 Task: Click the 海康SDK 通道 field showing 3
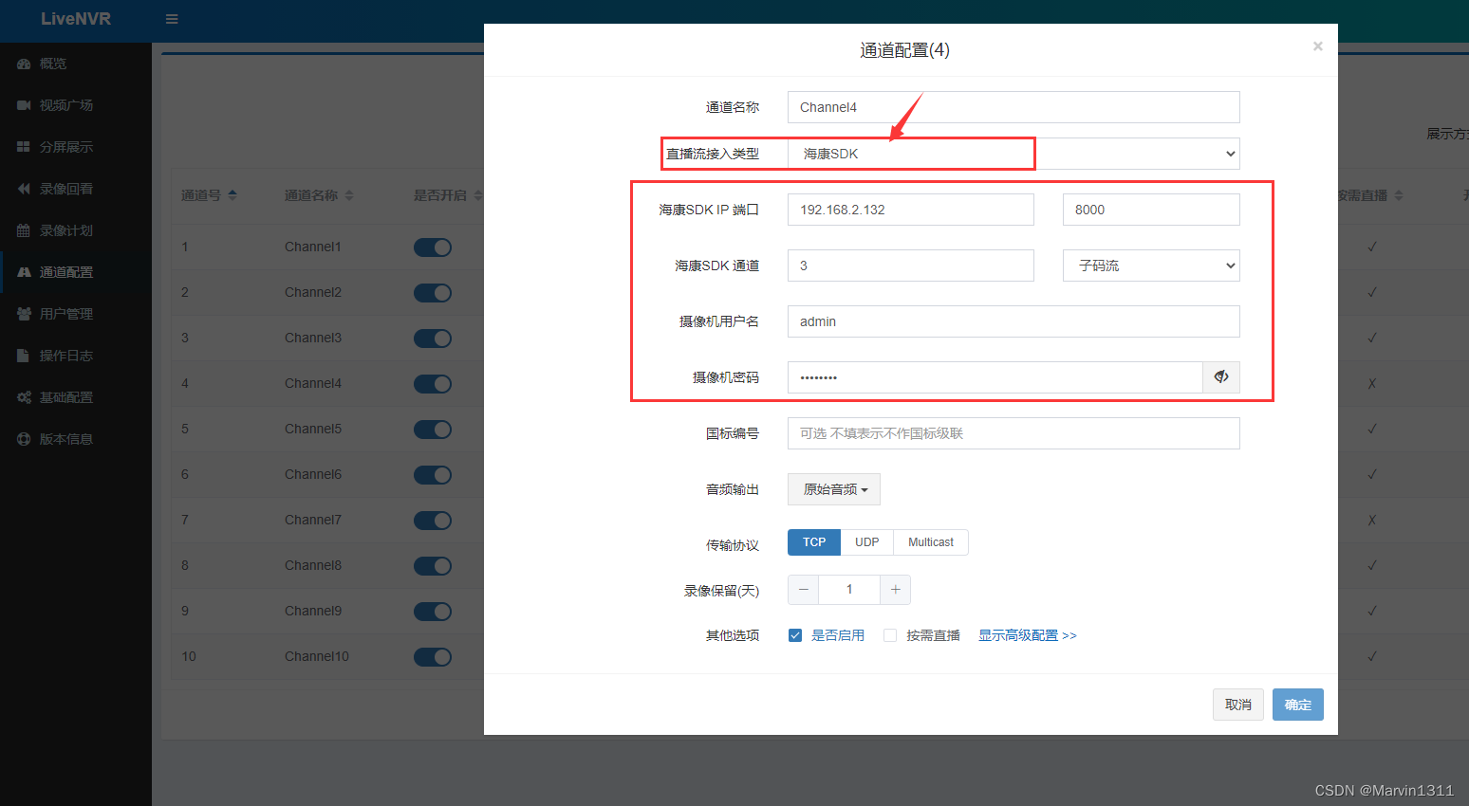(911, 266)
